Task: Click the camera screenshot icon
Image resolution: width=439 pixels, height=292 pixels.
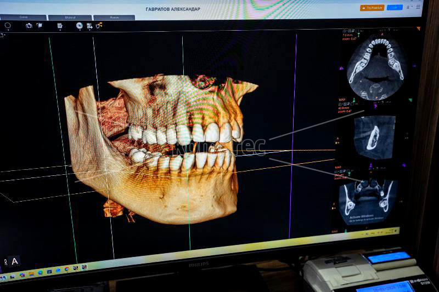Action: pyautogui.click(x=29, y=25)
